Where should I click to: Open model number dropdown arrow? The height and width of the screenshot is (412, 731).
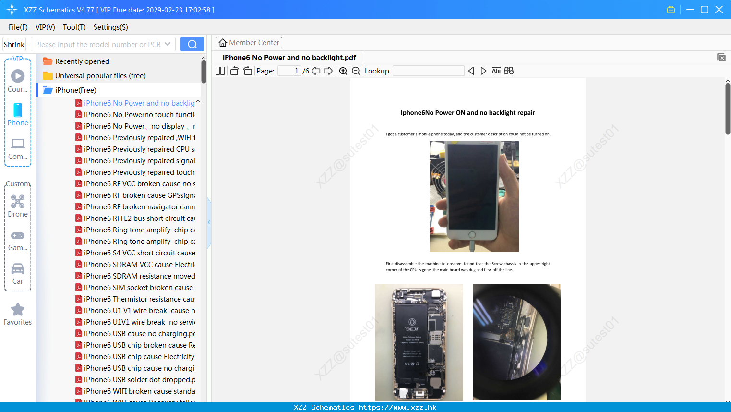pos(168,44)
